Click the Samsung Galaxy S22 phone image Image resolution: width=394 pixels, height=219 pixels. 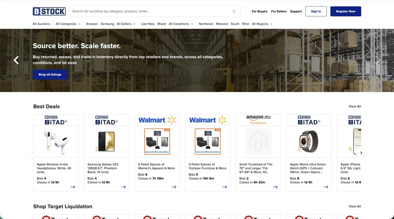106,141
